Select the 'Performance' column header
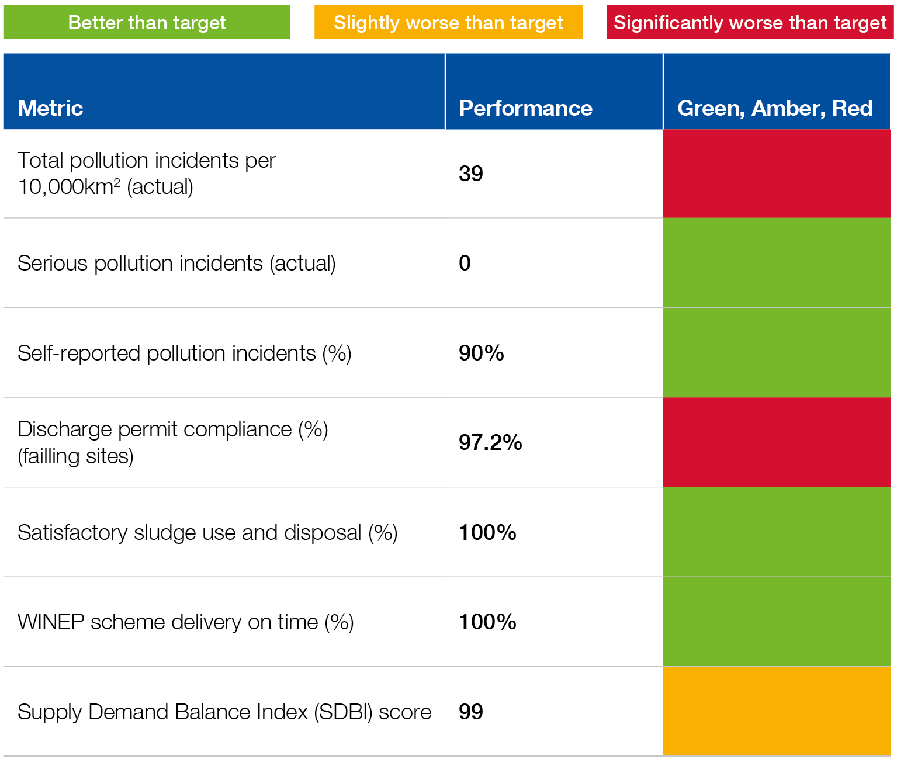The height and width of the screenshot is (759, 897). [x=525, y=108]
